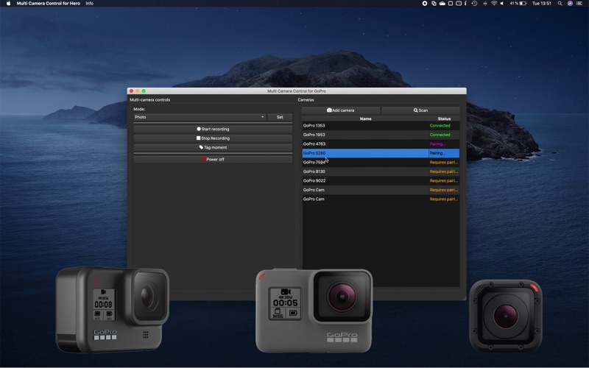Select the GoPro 7594 row

click(x=381, y=163)
